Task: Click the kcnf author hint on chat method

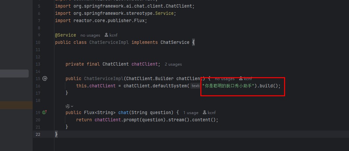Action: pos(209,113)
